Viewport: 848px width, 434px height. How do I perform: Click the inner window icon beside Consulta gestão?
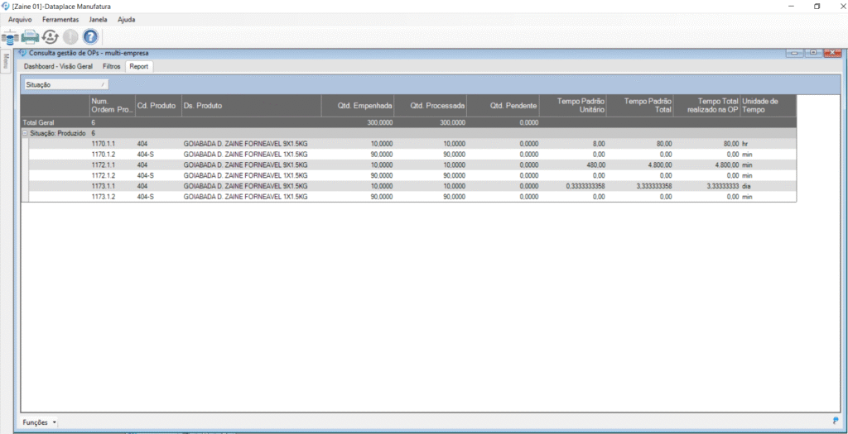pos(22,53)
